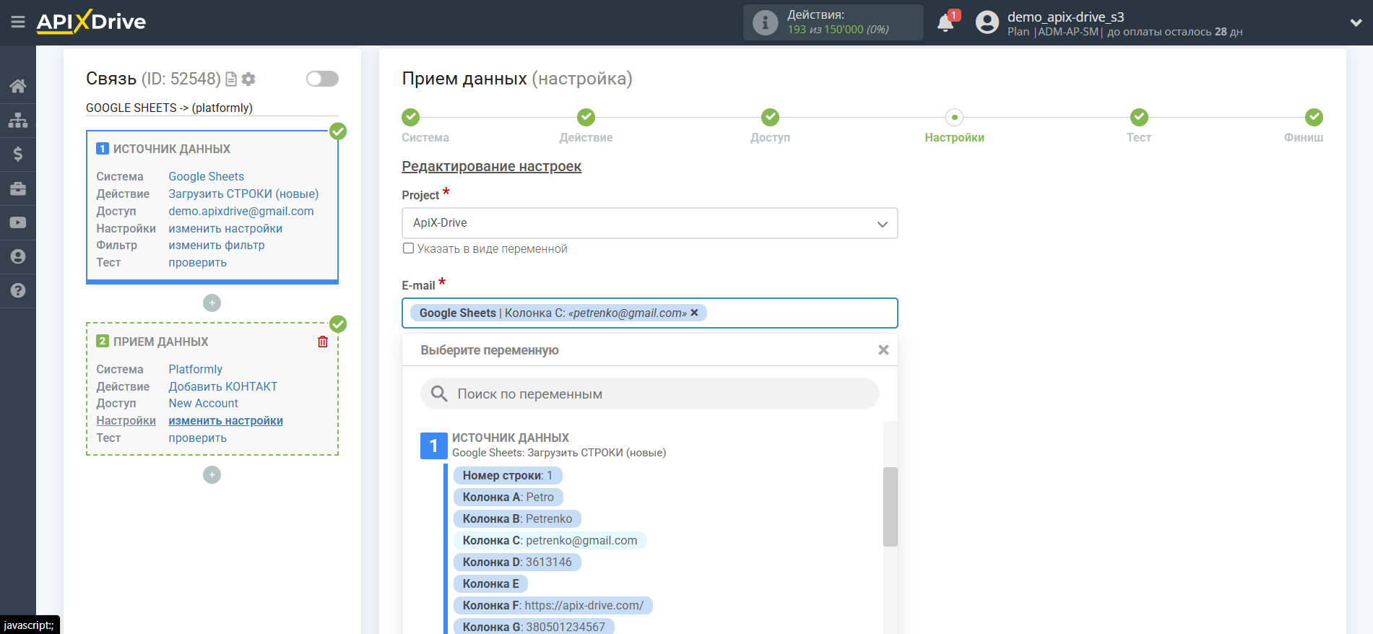Go to the Система step

(410, 117)
